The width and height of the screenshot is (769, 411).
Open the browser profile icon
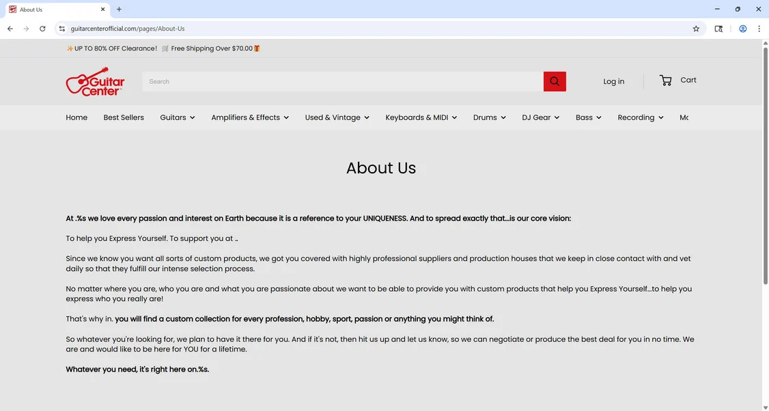[743, 29]
